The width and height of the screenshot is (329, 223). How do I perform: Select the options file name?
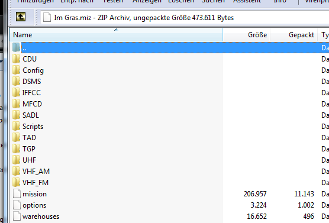click(34, 205)
